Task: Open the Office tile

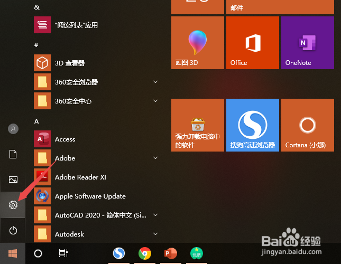Action: 253,43
